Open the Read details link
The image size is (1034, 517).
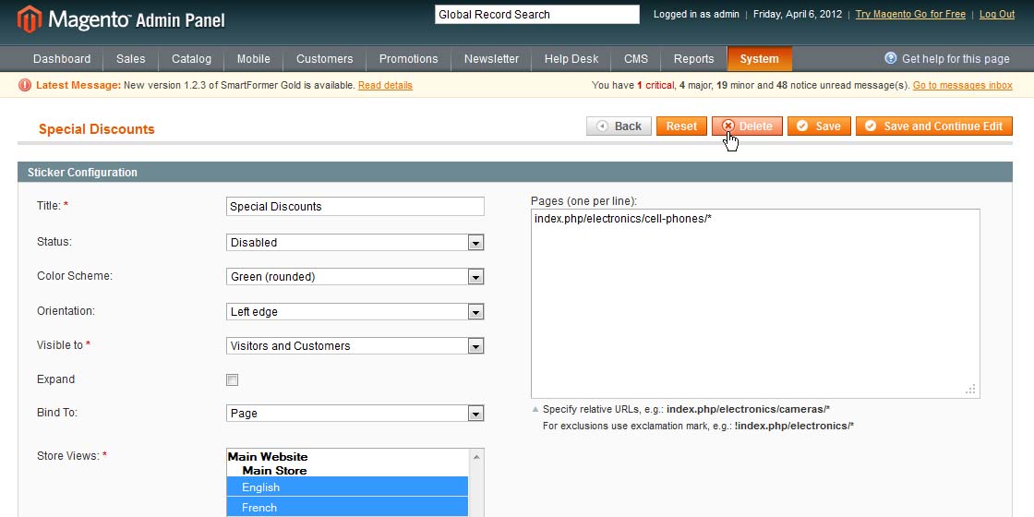[385, 86]
